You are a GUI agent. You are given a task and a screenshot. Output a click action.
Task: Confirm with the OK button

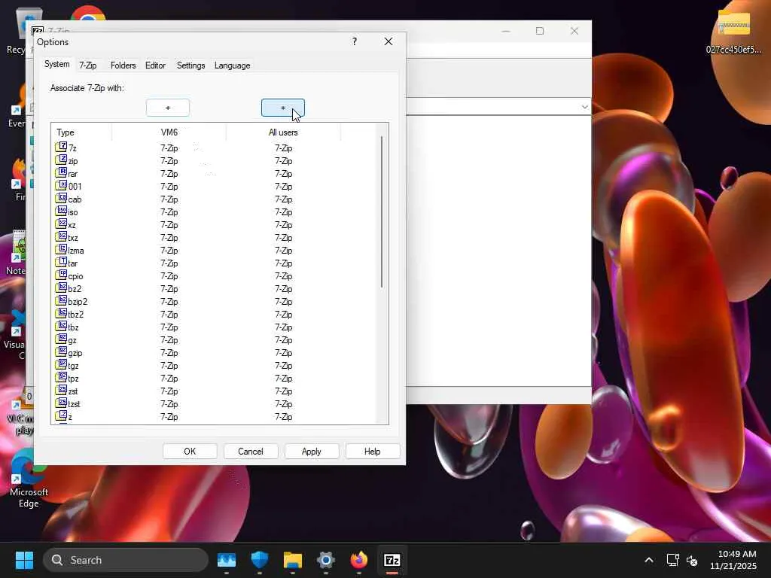click(x=190, y=452)
